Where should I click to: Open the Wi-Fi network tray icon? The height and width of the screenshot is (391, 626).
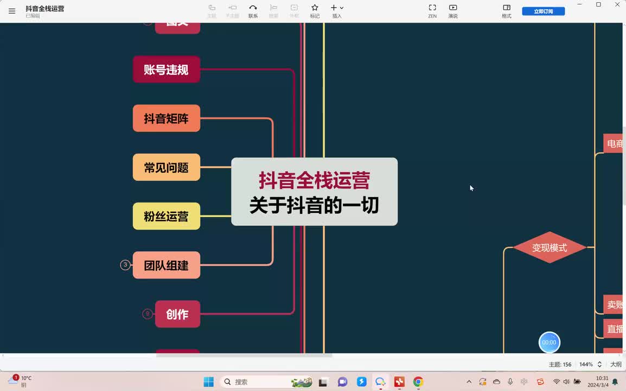[x=556, y=382]
